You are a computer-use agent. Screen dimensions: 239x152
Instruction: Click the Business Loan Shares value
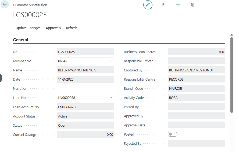pyautogui.click(x=196, y=52)
